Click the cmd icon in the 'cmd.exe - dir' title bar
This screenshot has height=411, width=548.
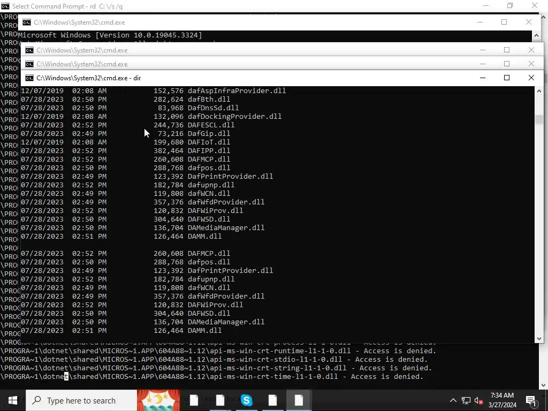(29, 78)
